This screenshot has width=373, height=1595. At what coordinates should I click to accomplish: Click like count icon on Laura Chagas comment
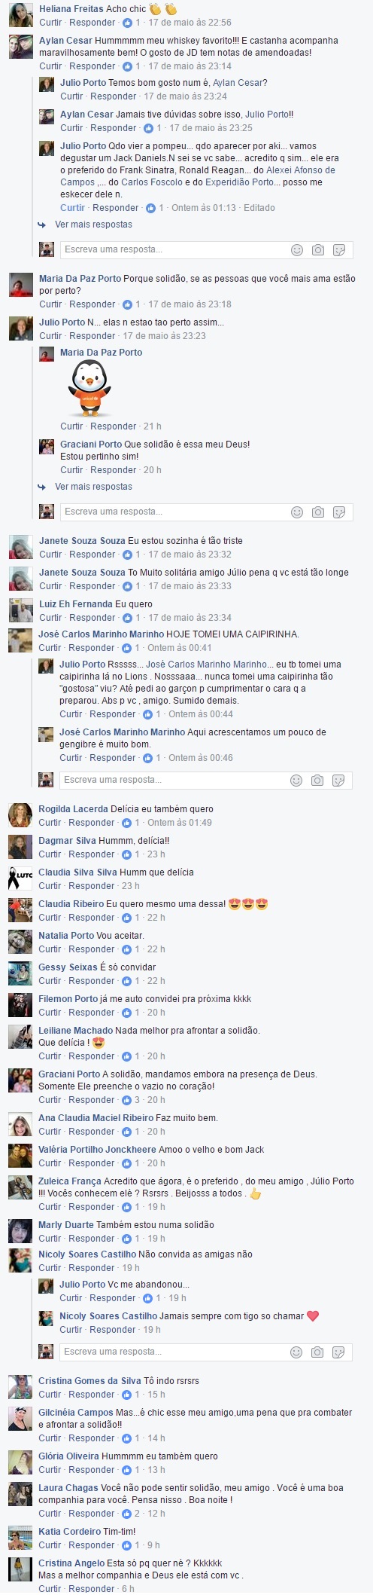click(126, 1513)
